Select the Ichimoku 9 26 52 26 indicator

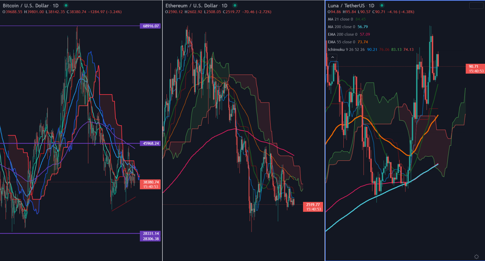pos(346,50)
